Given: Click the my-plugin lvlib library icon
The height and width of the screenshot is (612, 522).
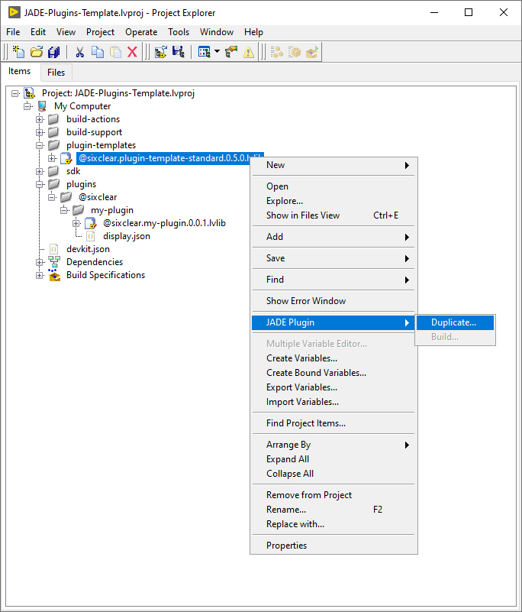Looking at the screenshot, I should pos(91,223).
